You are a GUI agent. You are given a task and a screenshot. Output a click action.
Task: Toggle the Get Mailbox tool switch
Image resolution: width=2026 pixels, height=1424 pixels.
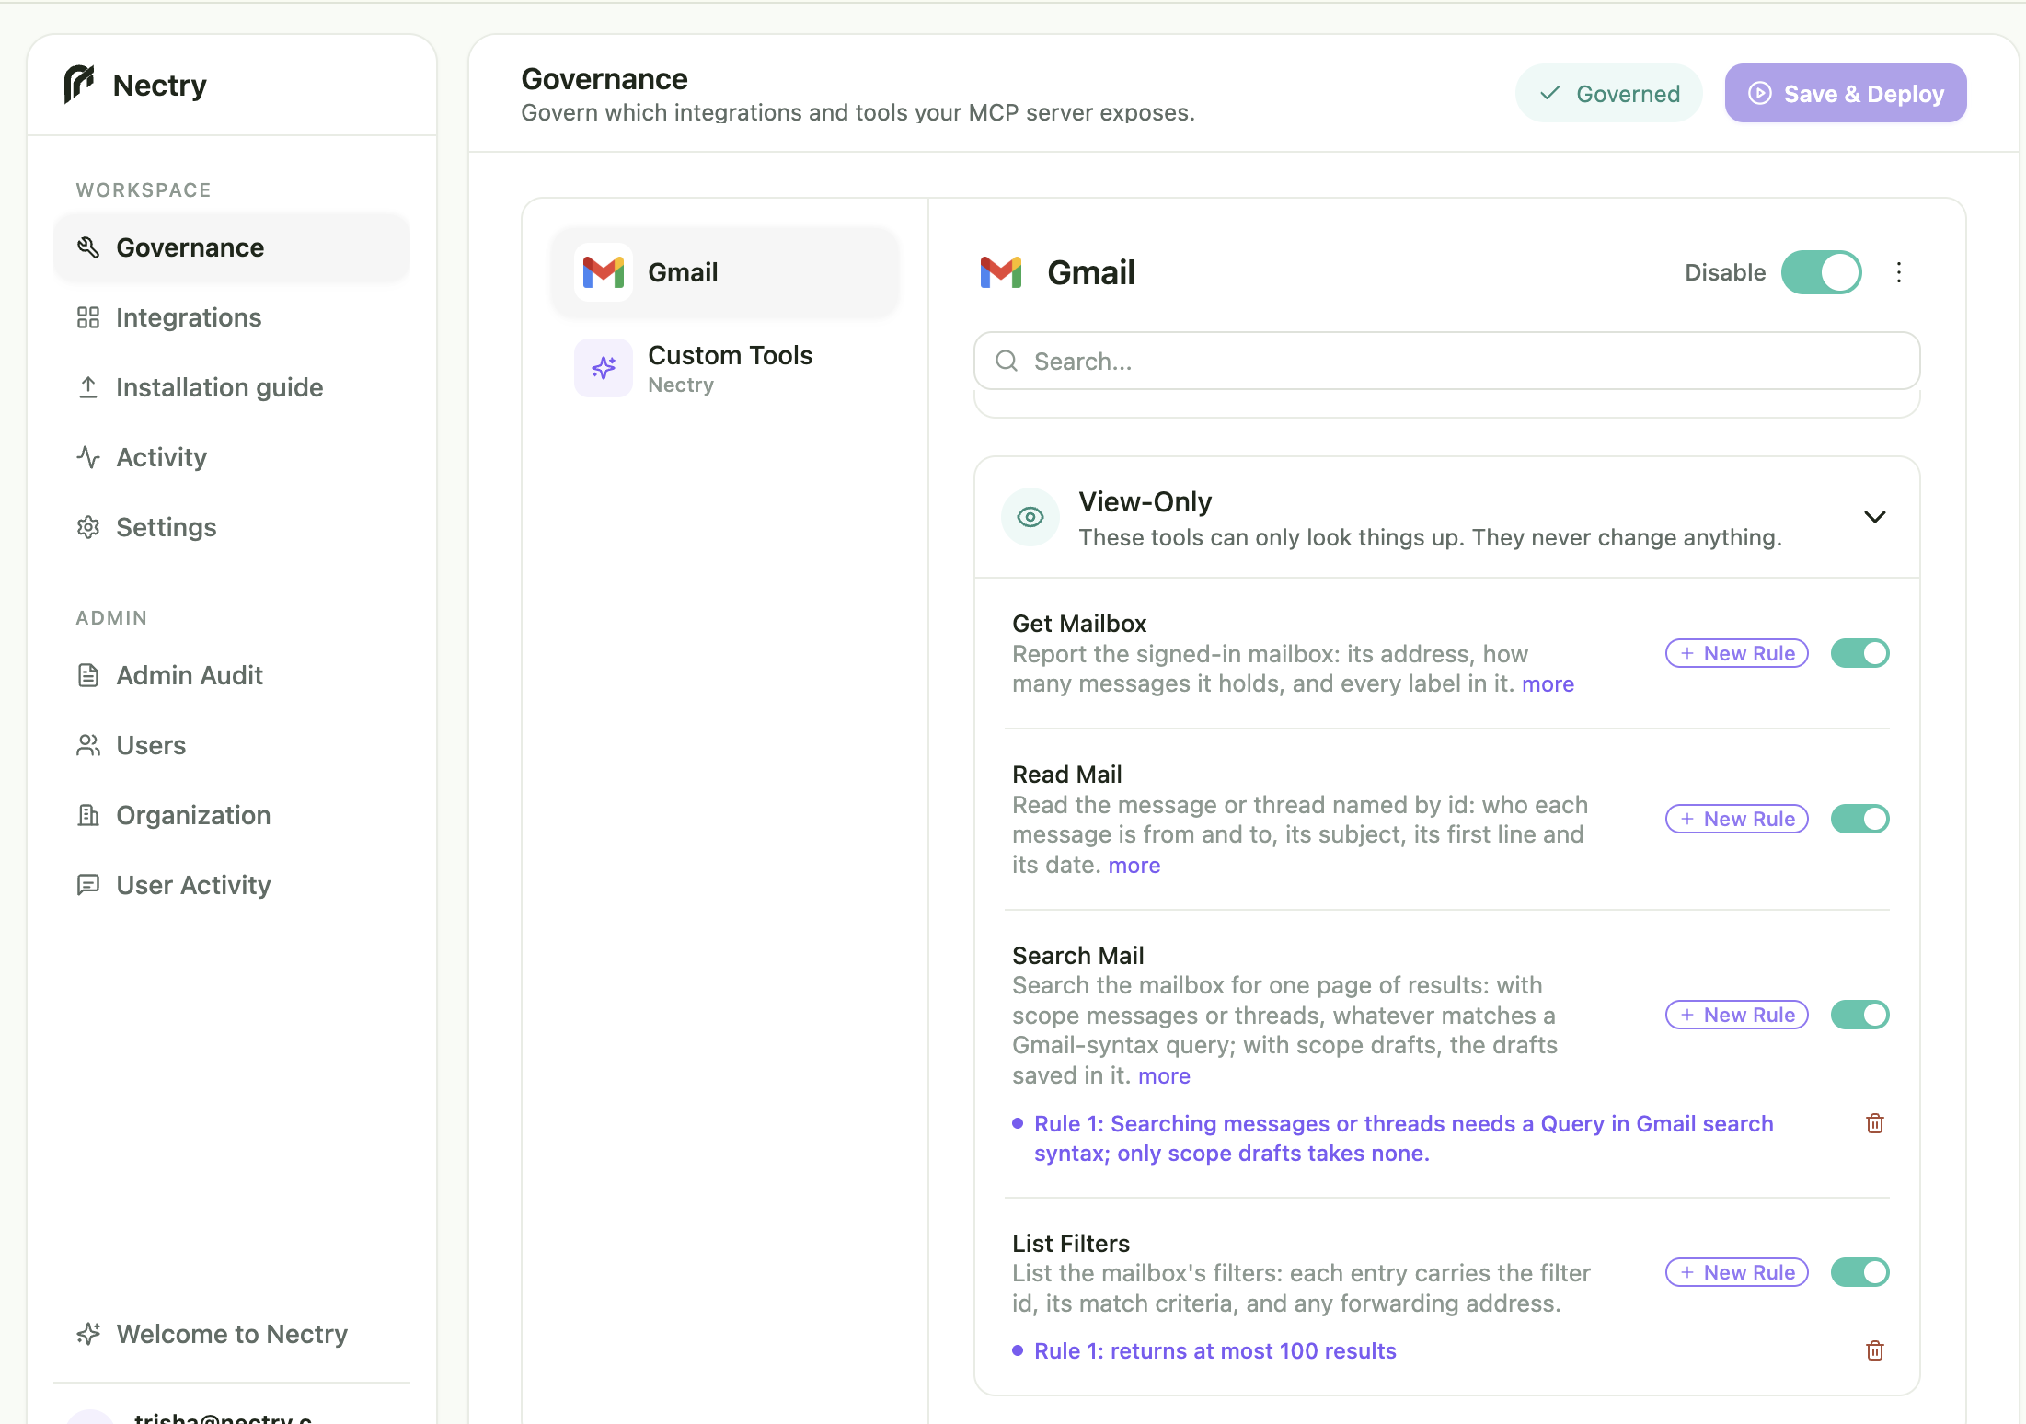coord(1859,653)
